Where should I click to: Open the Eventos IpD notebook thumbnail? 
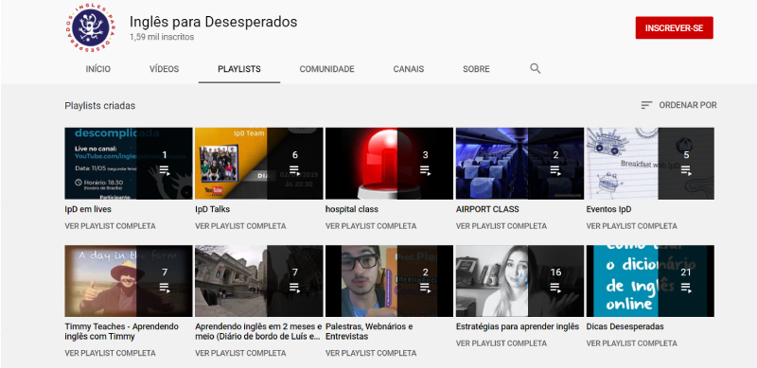coord(650,164)
